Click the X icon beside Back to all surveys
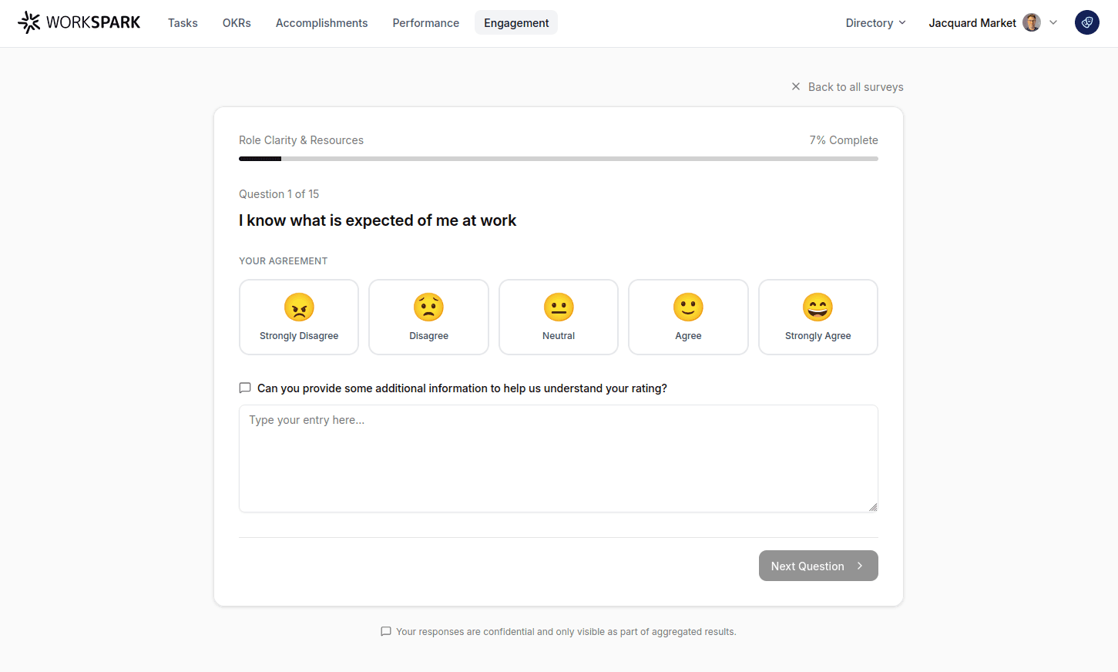The height and width of the screenshot is (672, 1118). 796,86
